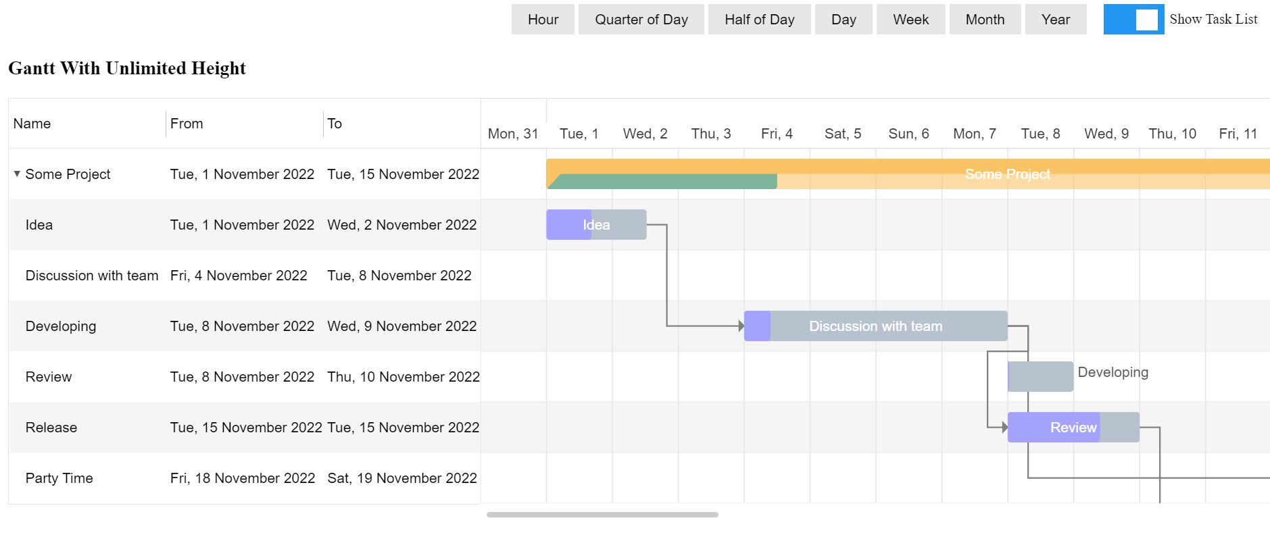This screenshot has width=1270, height=537.
Task: Click the Release row in the task list
Action: pos(51,427)
